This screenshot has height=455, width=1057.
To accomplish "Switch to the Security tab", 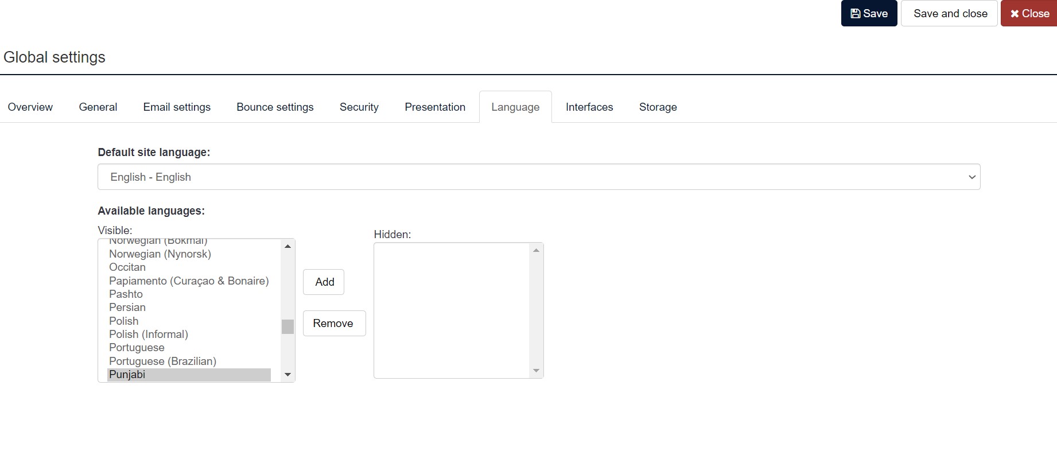I will pyautogui.click(x=359, y=107).
